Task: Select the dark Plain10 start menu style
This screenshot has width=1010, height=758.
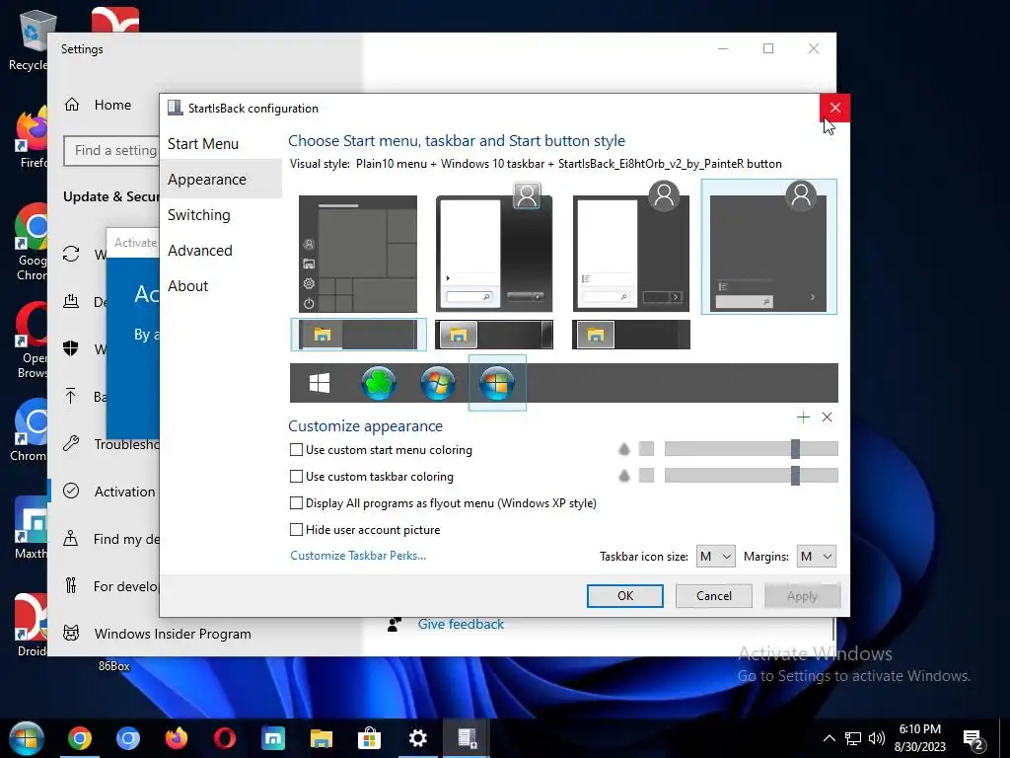Action: (x=768, y=247)
